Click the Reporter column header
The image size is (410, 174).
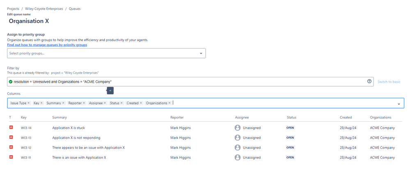click(x=177, y=117)
